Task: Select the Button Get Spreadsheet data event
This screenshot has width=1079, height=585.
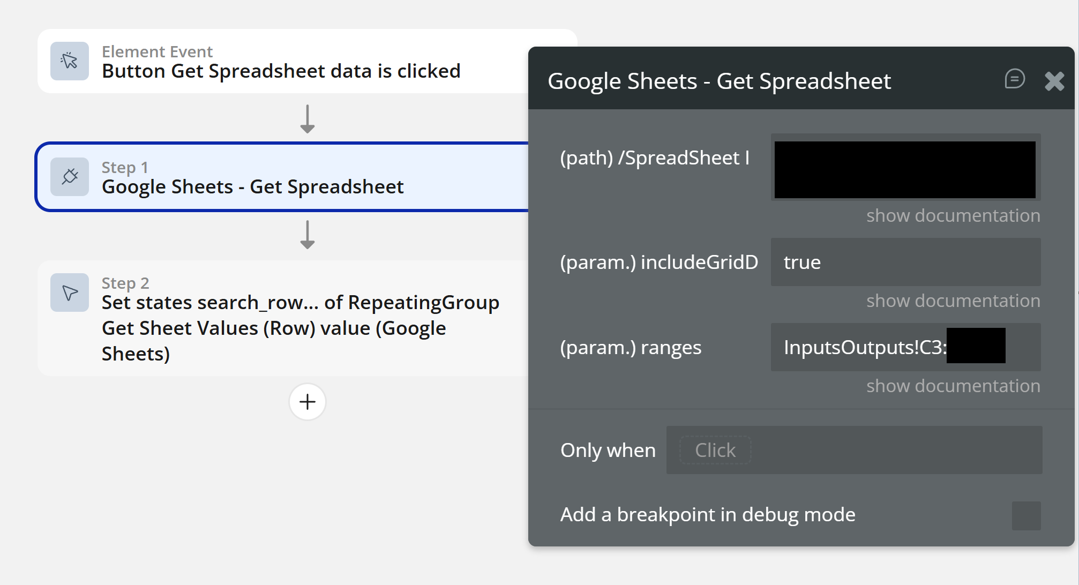Action: [281, 71]
